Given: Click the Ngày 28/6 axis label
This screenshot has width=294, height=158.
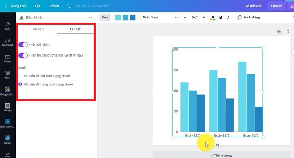Looking at the screenshot, I should tap(193, 135).
